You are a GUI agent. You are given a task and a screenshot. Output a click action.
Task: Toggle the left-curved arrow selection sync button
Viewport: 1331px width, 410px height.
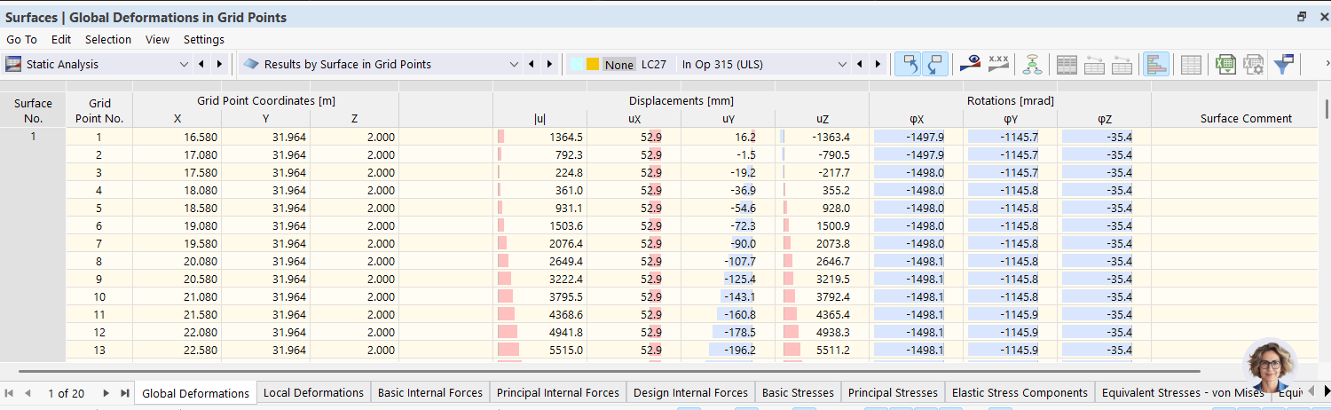[908, 64]
